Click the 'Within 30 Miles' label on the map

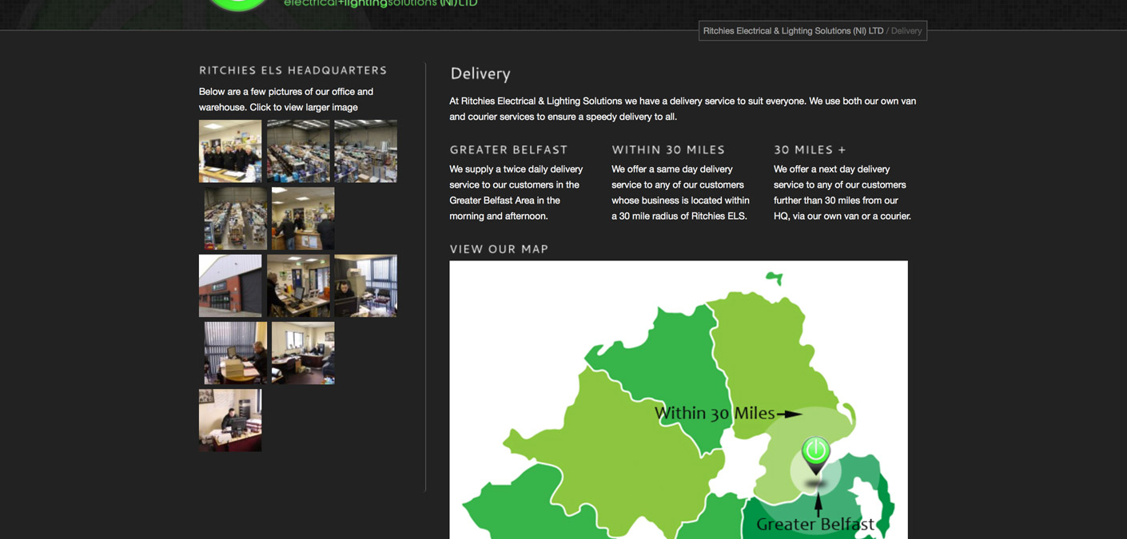click(x=715, y=413)
